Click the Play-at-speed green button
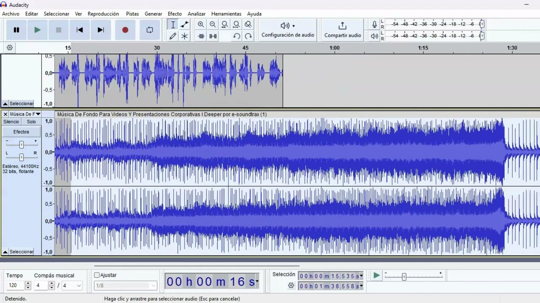The image size is (540, 303). click(x=377, y=276)
